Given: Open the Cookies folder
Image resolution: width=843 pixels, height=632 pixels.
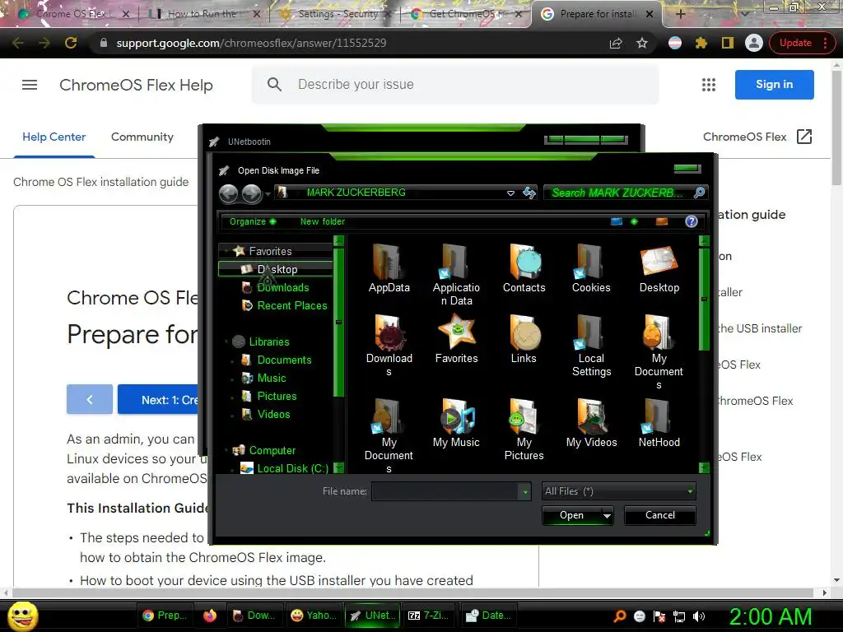Looking at the screenshot, I should 591,267.
